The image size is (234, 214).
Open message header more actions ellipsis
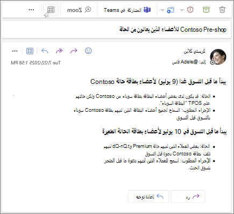point(15,51)
